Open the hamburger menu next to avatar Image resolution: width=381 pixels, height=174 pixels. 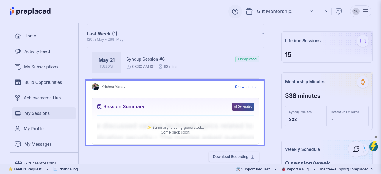[366, 11]
